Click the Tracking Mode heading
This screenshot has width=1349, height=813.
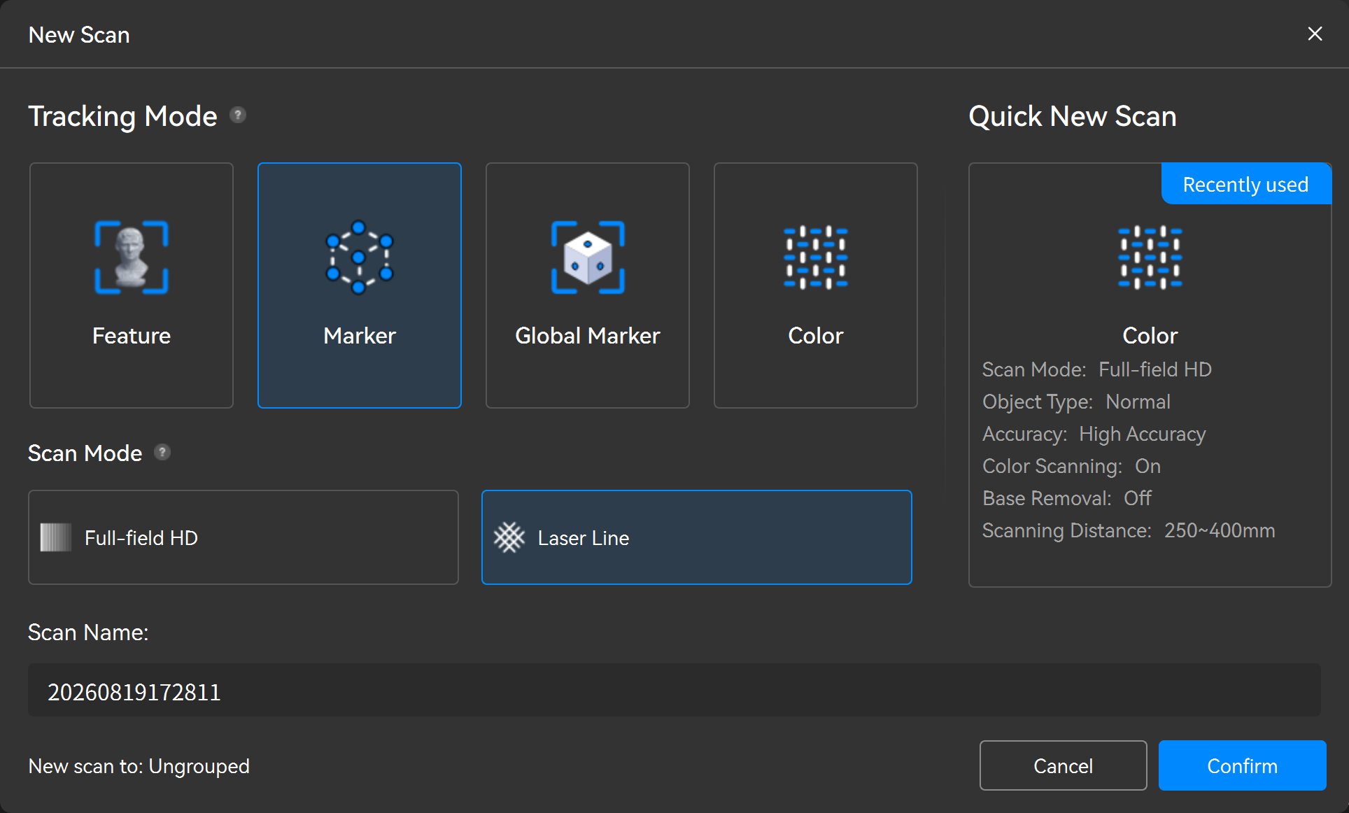[x=122, y=116]
